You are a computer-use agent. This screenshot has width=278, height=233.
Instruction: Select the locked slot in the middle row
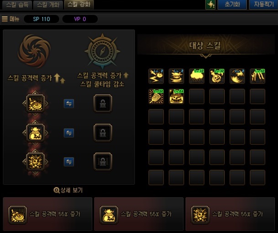tap(103, 133)
